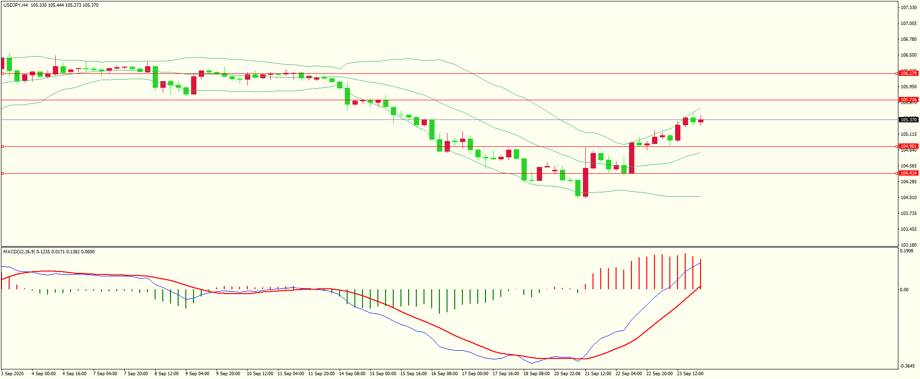
Task: Click the 22 Sep 04:00 time label
Action: click(x=629, y=374)
